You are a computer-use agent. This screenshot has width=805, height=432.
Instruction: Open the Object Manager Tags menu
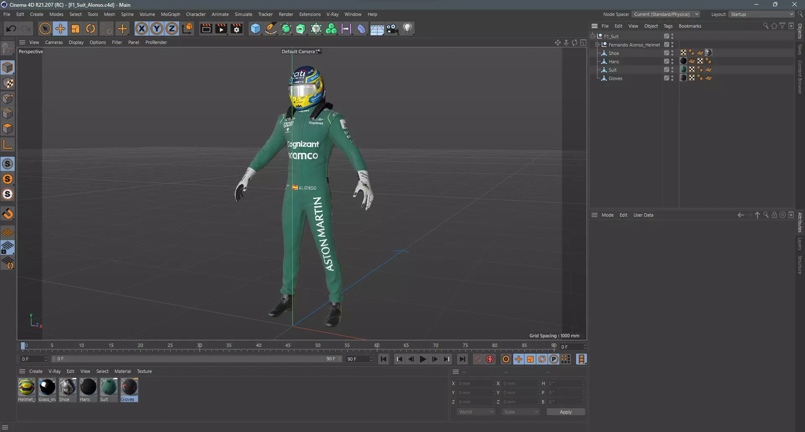point(668,26)
